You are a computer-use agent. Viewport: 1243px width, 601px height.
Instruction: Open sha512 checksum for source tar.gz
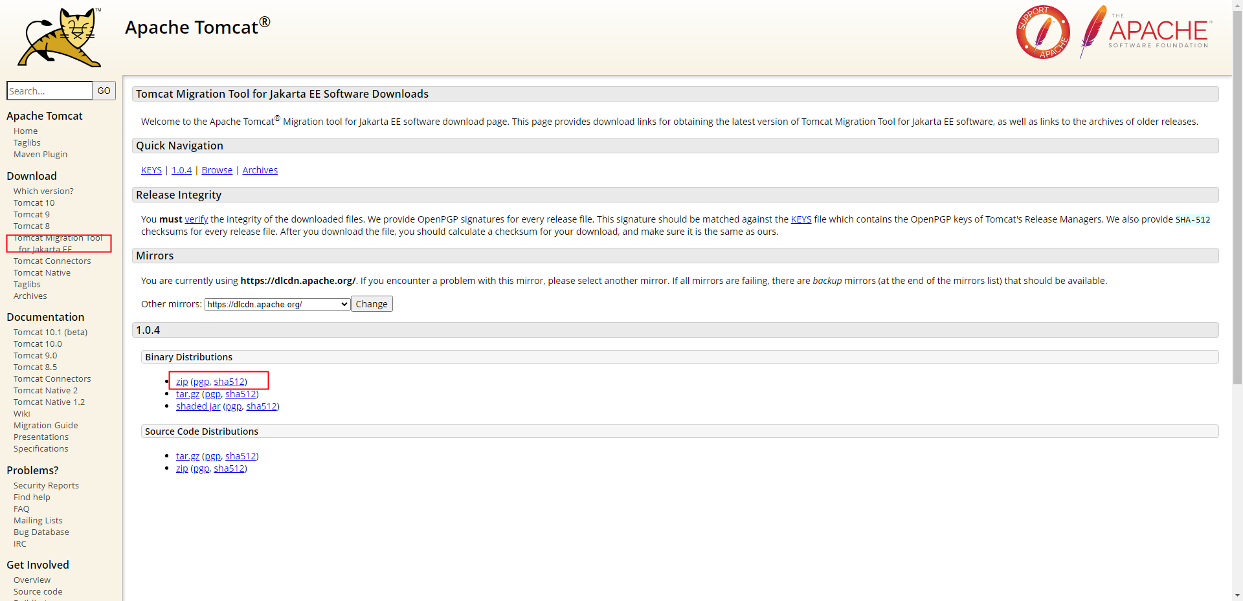point(241,456)
